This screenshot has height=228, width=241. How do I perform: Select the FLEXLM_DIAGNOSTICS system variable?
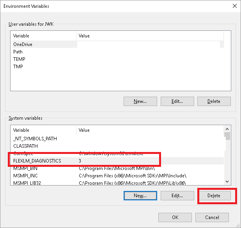(x=37, y=161)
